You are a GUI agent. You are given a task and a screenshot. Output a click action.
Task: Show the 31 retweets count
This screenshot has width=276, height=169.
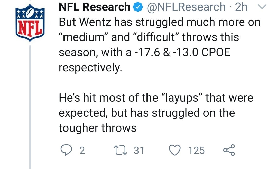tap(139, 150)
